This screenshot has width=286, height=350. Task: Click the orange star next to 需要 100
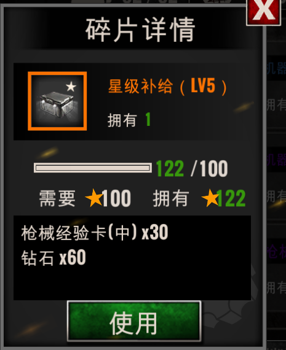pos(94,198)
